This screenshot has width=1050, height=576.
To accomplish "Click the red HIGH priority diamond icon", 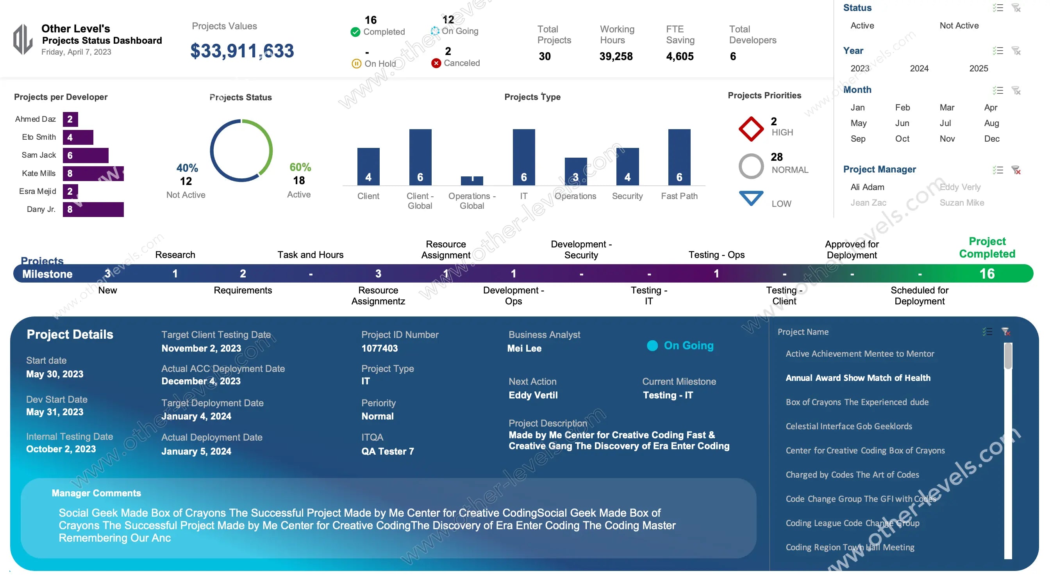I will (751, 129).
